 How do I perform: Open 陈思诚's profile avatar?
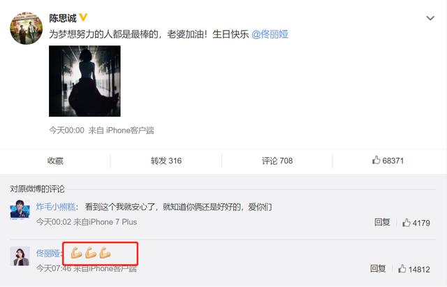[x=27, y=28]
